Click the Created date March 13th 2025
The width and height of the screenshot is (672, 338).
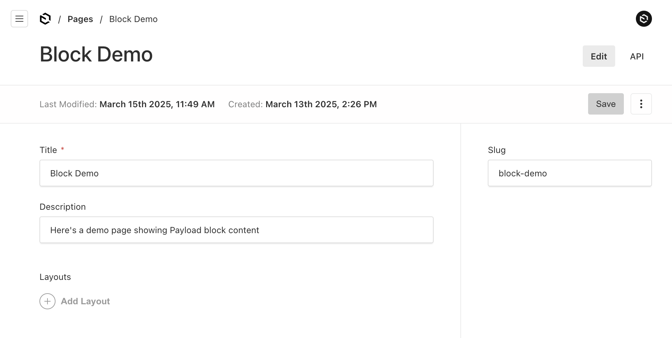pyautogui.click(x=321, y=104)
